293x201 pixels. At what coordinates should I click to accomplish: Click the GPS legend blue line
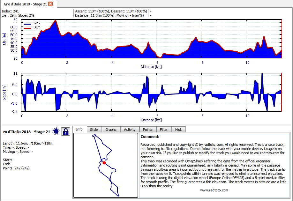tap(27, 24)
